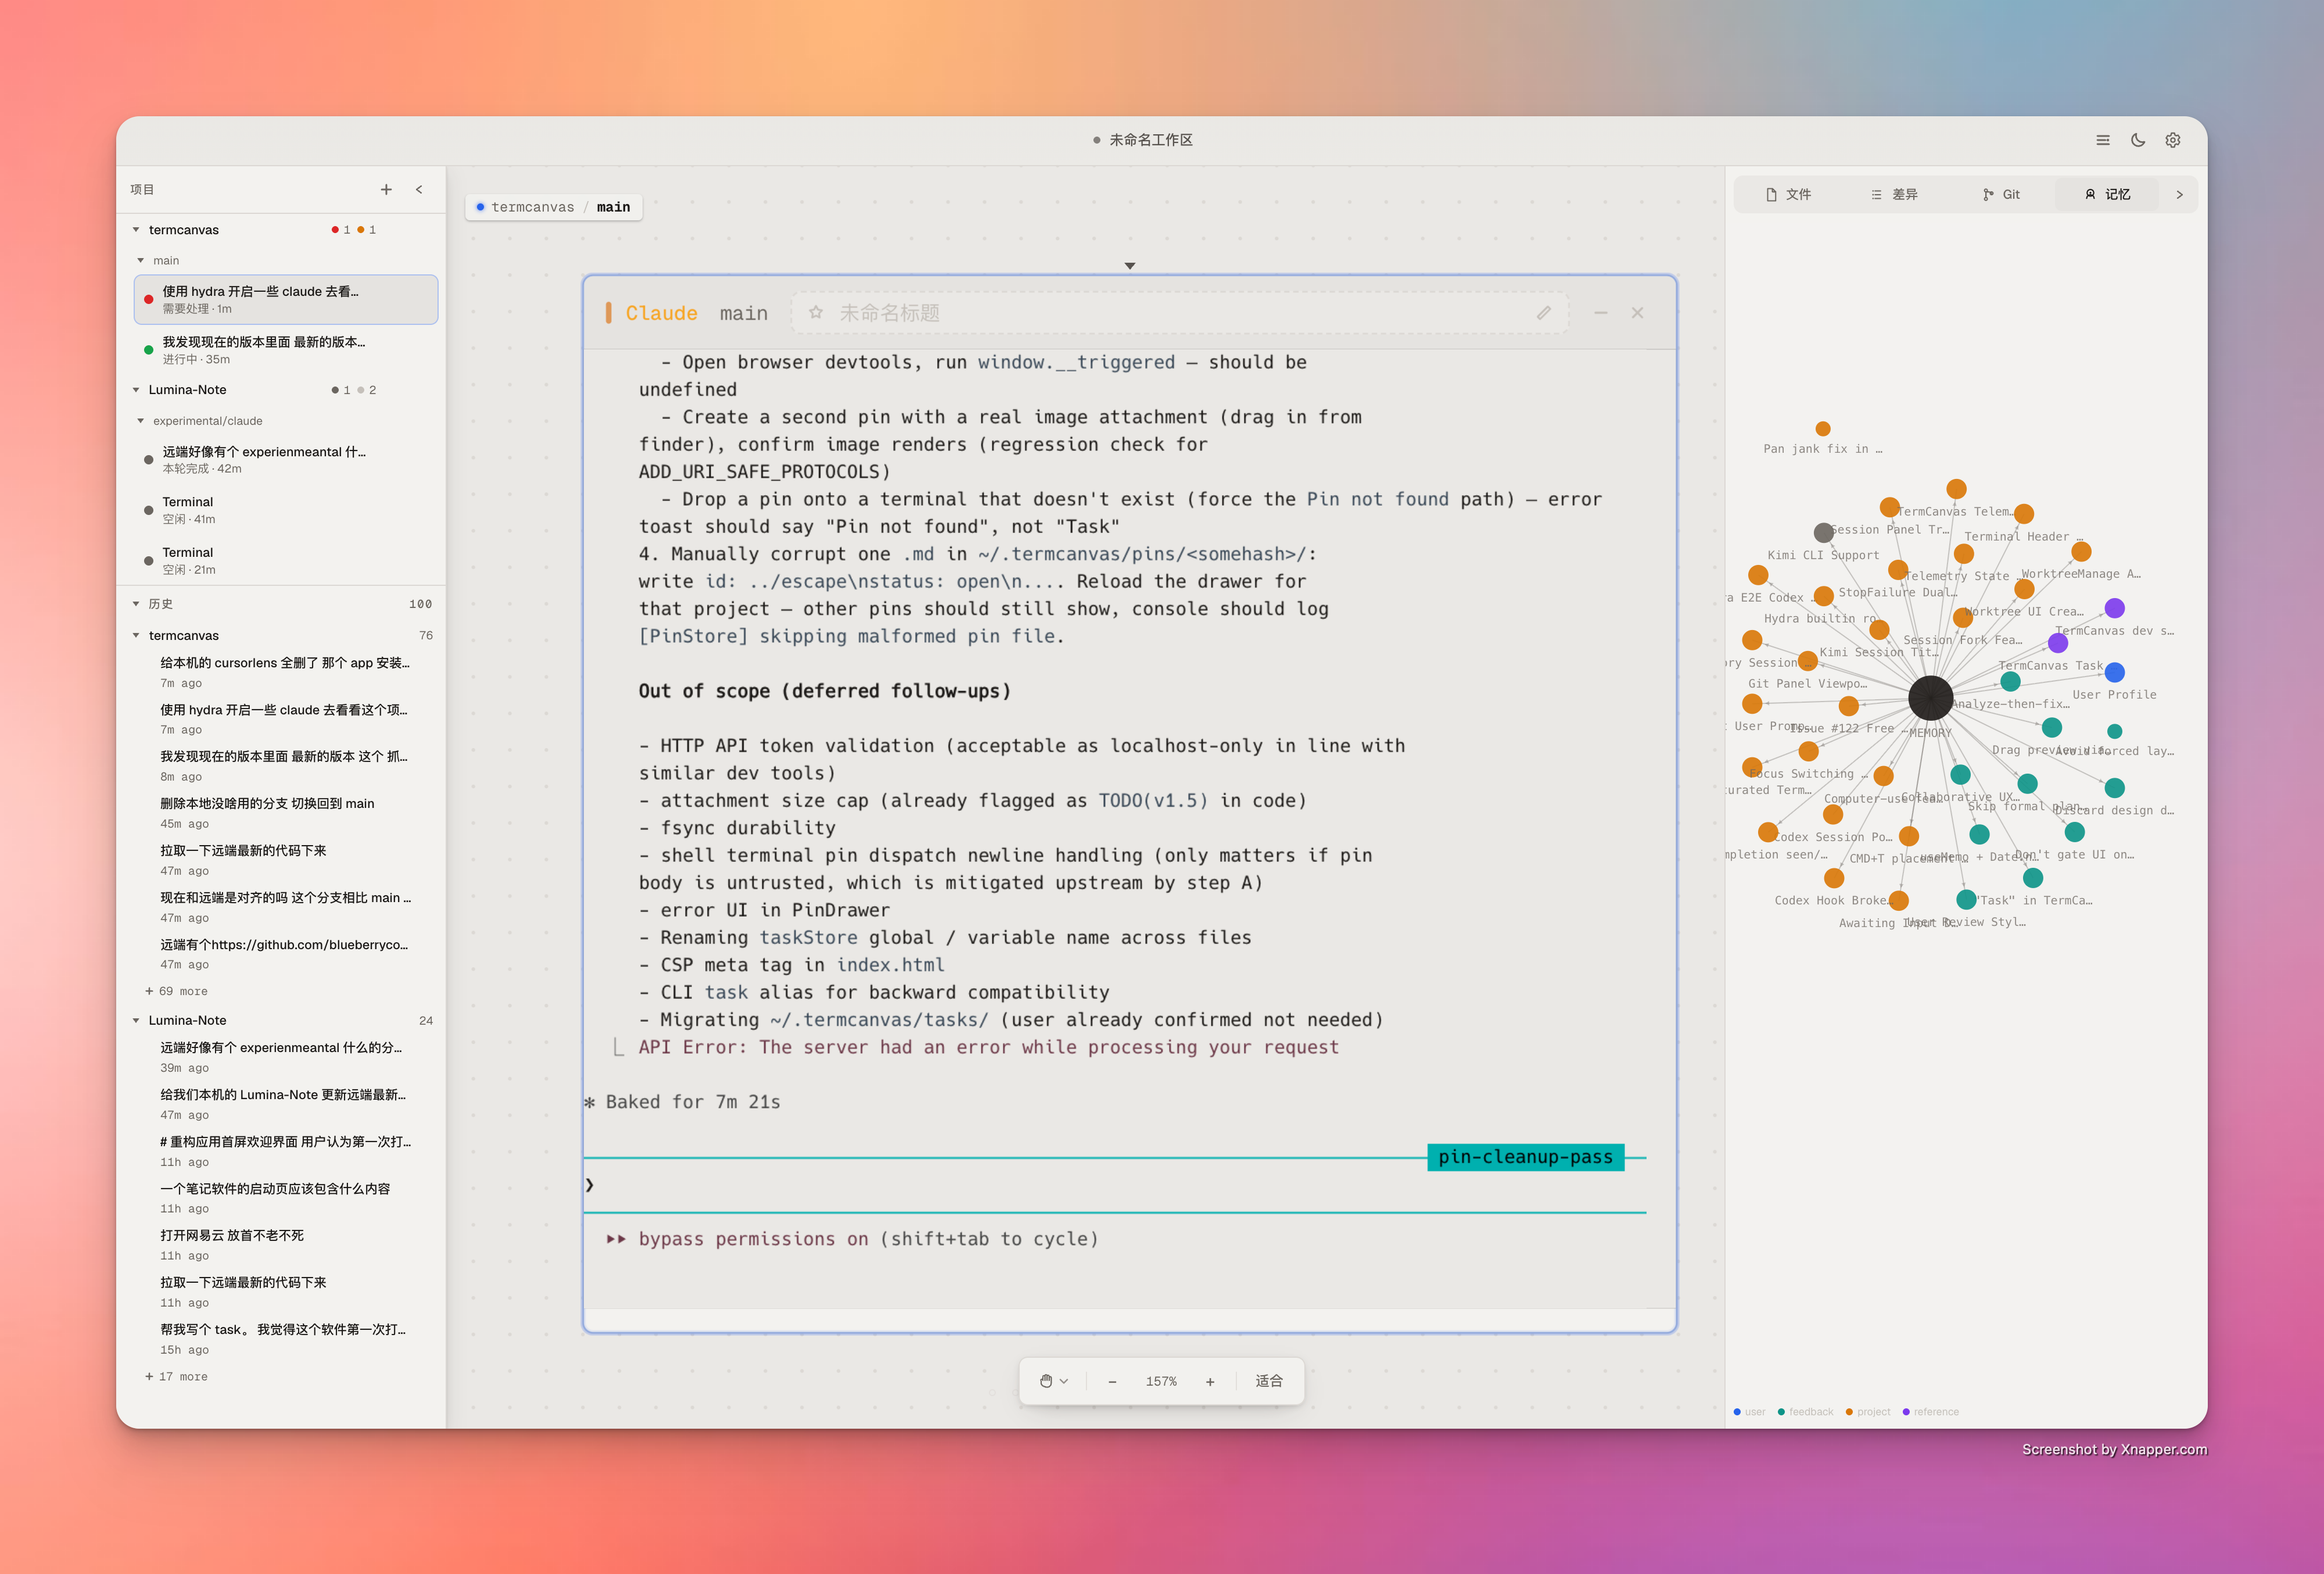Viewport: 2324px width, 1574px height.
Task: Select the hand pan tool in zoom bar
Action: click(1046, 1381)
